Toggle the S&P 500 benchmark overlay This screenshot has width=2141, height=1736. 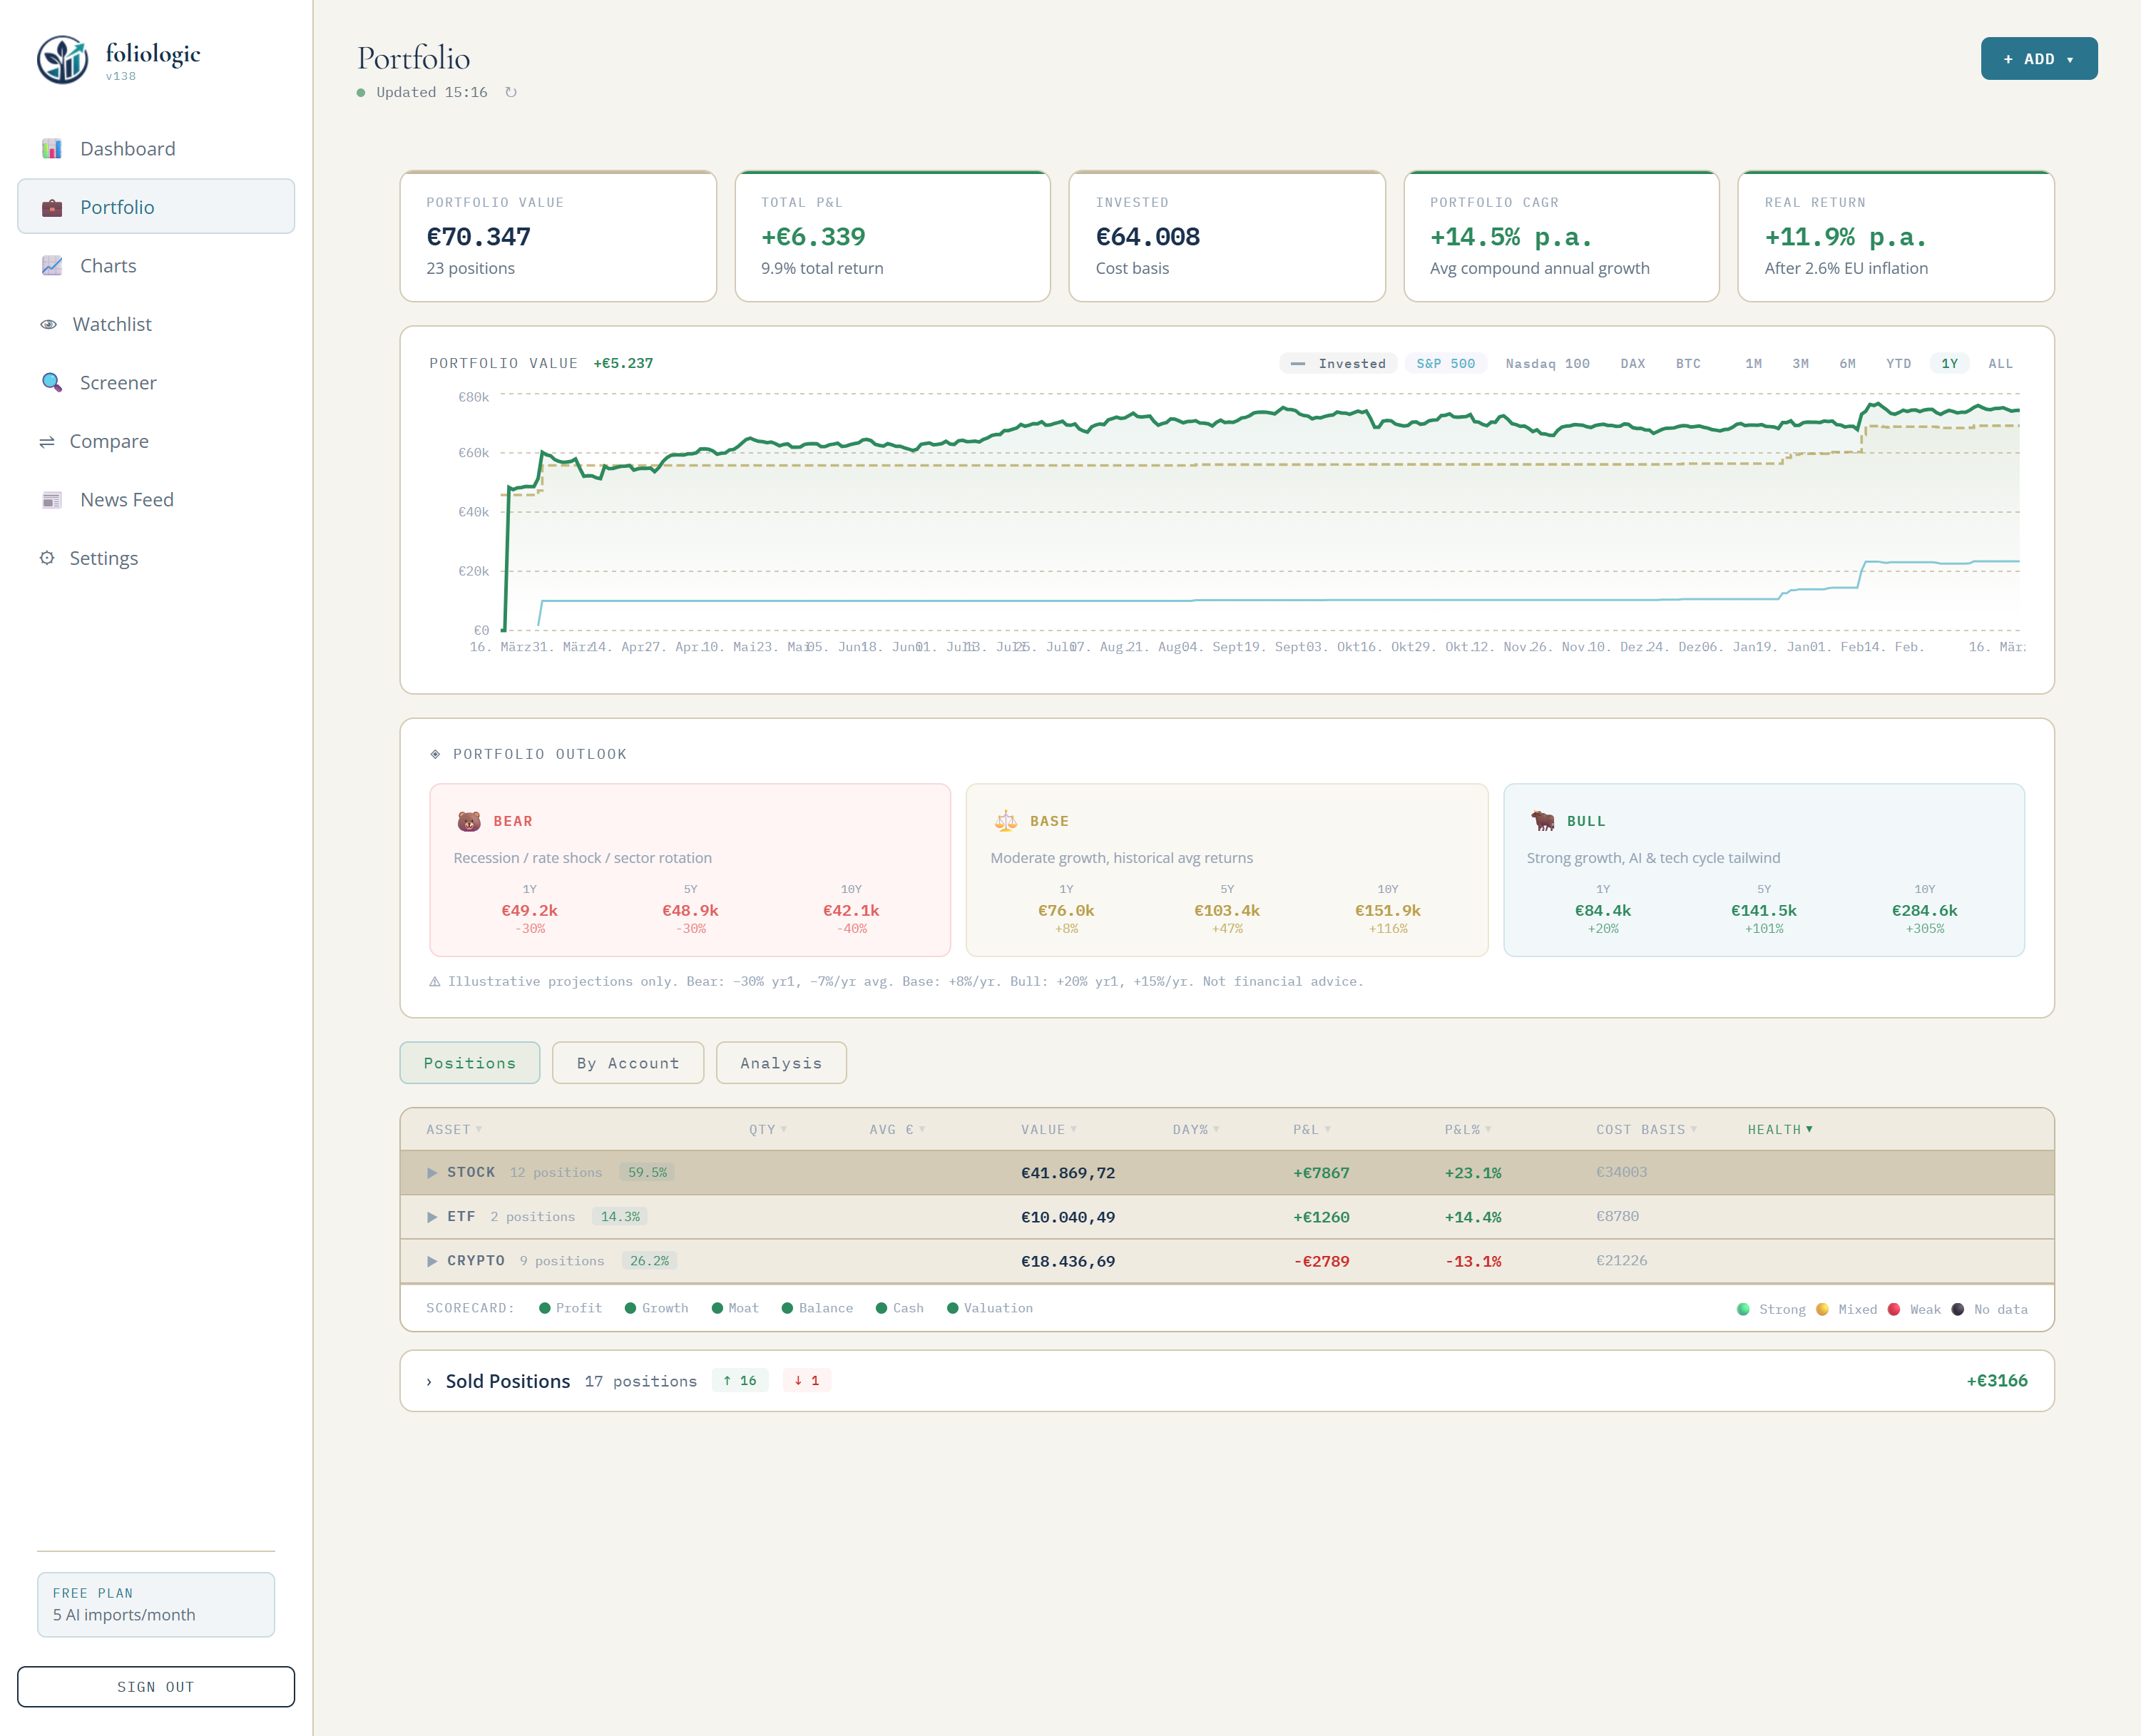[1445, 363]
